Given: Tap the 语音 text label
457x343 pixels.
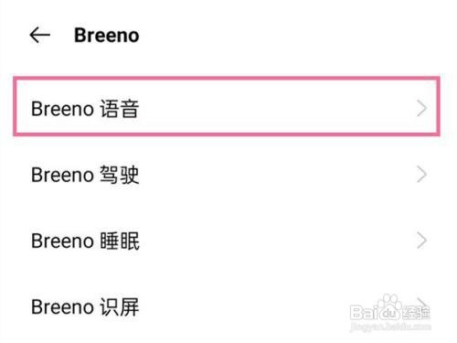Looking at the screenshot, I should 120,109.
